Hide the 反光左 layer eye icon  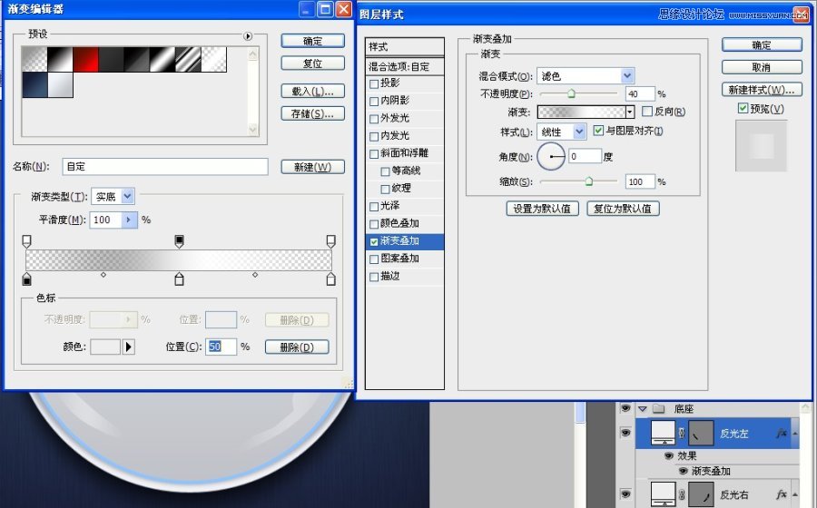[x=625, y=433]
